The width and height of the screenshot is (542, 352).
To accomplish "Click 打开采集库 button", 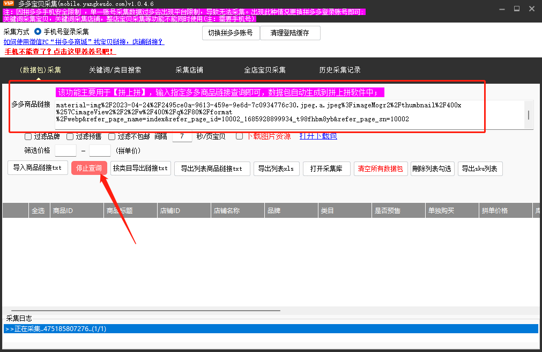I will click(326, 168).
